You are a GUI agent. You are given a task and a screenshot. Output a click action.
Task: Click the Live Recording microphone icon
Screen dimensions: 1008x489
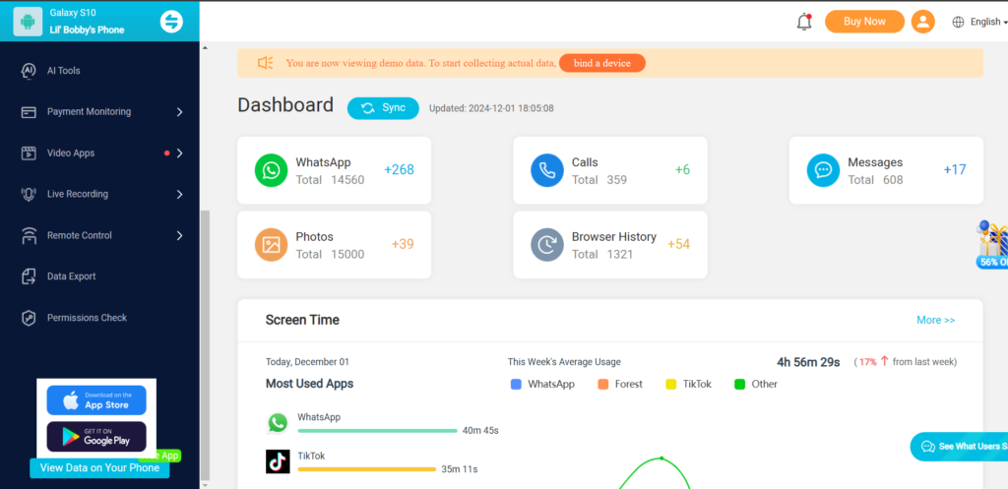coord(29,194)
